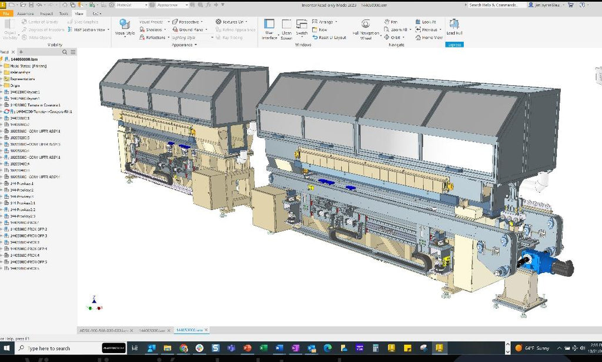Switch to the Tools ribbon tab
This screenshot has height=362, width=602.
tap(63, 14)
